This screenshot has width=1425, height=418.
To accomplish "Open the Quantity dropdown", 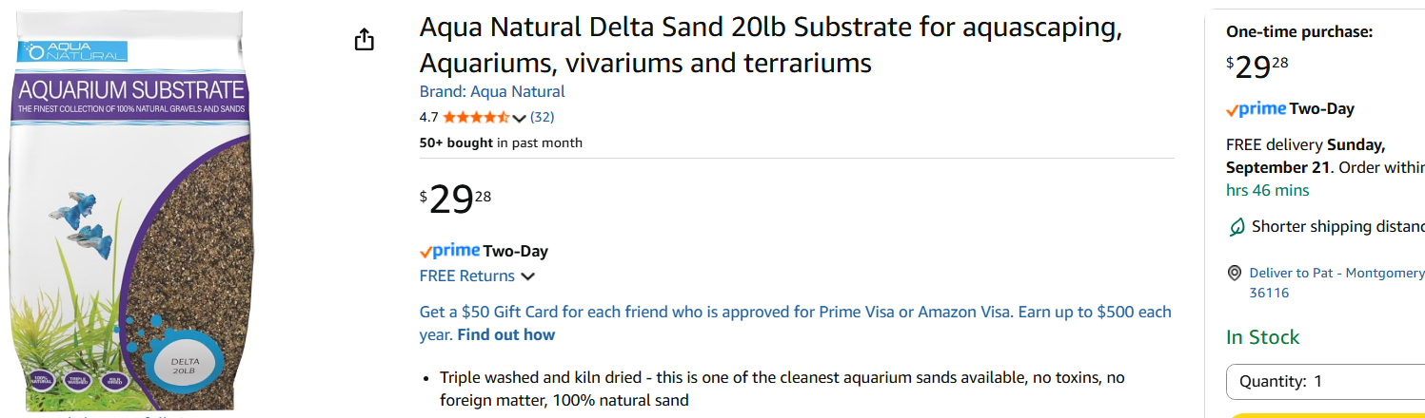I will pos(1324,382).
